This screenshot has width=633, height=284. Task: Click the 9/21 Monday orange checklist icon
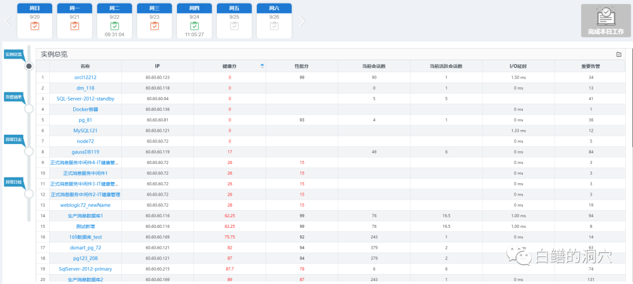74,26
